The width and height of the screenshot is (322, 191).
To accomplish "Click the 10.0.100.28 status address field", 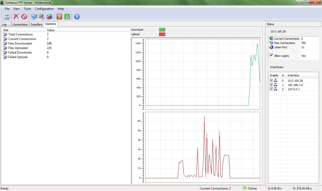I will (x=294, y=31).
